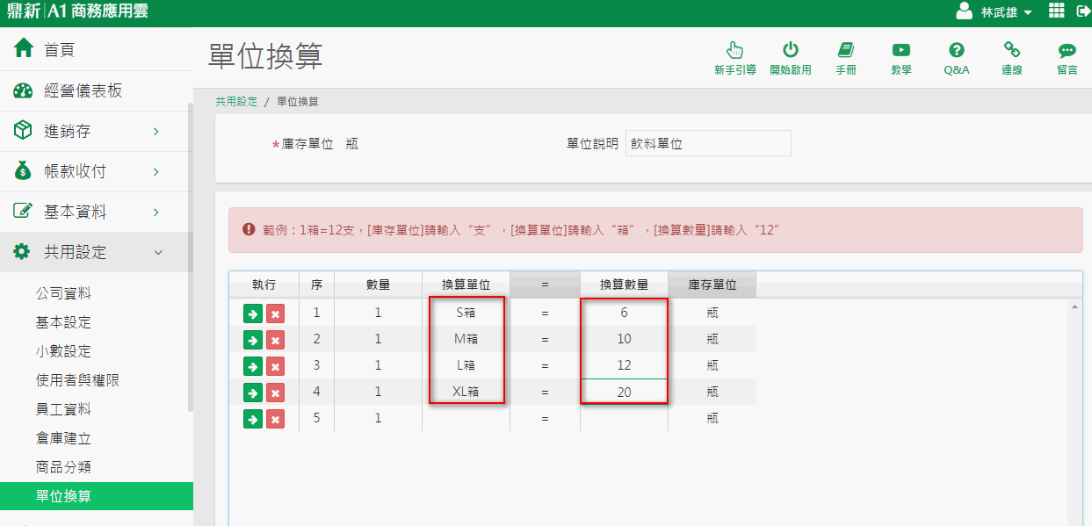1092x526 pixels.
Task: Click the 共用設定 breadcrumb link
Action: [236, 102]
